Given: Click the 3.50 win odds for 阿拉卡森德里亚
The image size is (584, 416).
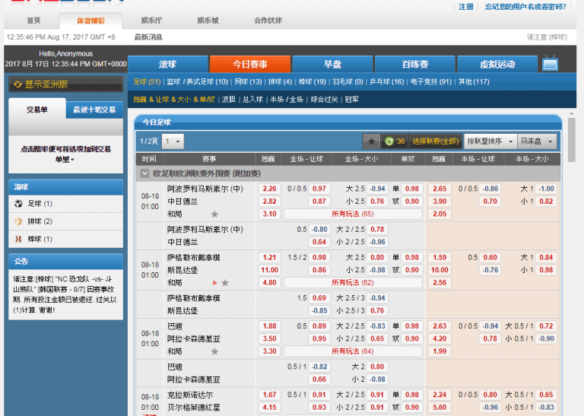Looking at the screenshot, I should pyautogui.click(x=270, y=338).
